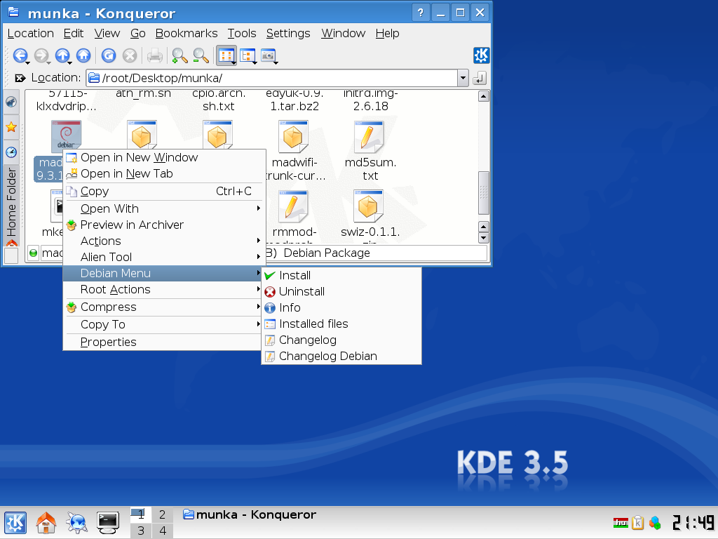Viewport: 718px width, 539px height.
Task: Launch the Konsole terminal panel icon
Action: 108,522
